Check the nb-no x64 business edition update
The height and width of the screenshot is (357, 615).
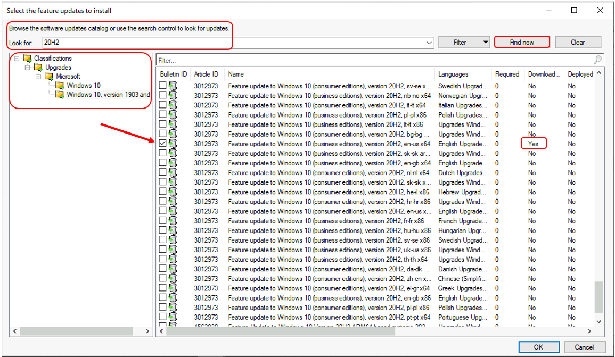click(163, 96)
